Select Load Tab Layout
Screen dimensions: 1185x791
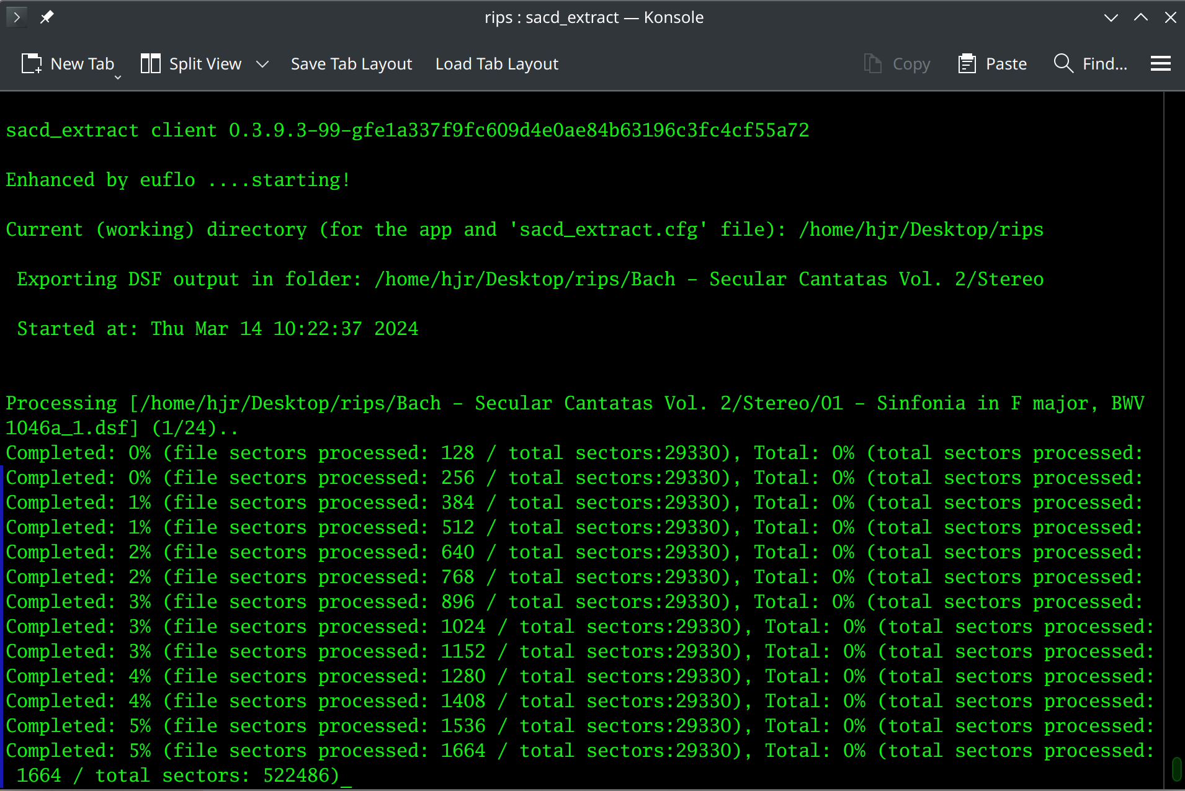496,63
